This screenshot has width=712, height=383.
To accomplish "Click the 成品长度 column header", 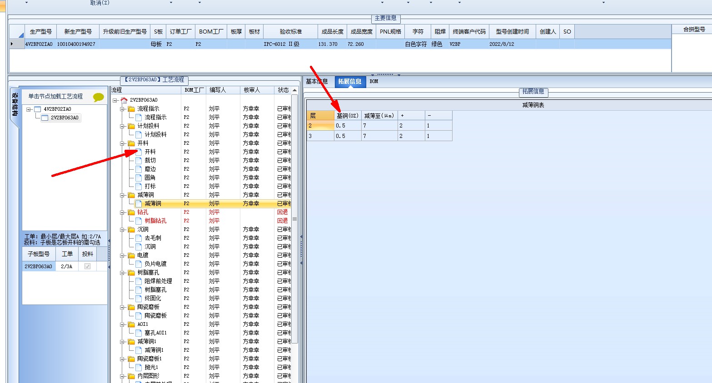I will 332,31.
